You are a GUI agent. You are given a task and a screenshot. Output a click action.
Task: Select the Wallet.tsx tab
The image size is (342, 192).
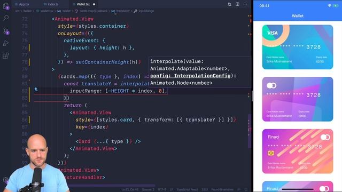click(83, 4)
